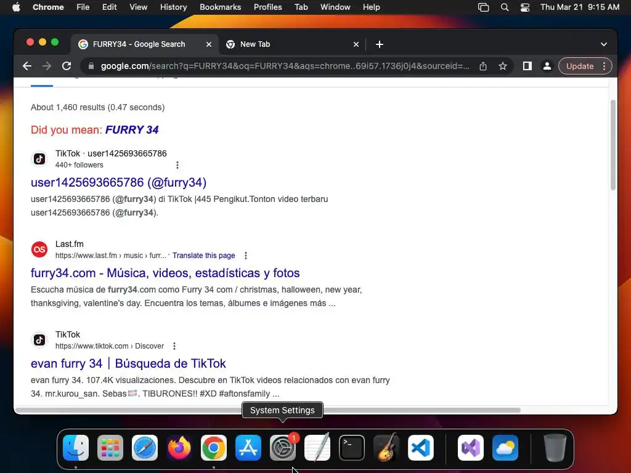Click '440+ followers' text
The height and width of the screenshot is (473, 631).
tap(79, 165)
